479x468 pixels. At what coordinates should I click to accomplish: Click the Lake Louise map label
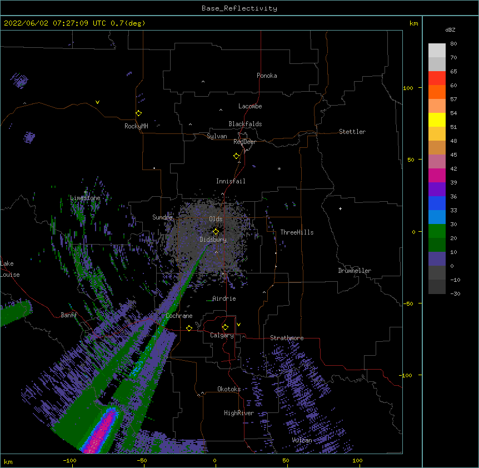[10, 269]
